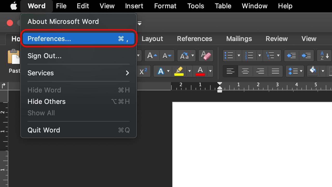Click the shading paint bucket icon
Viewport: 332px width, 187px height.
[x=313, y=71]
